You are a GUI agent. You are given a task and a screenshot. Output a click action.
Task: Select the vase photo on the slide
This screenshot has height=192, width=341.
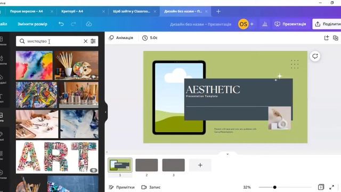[280, 118]
